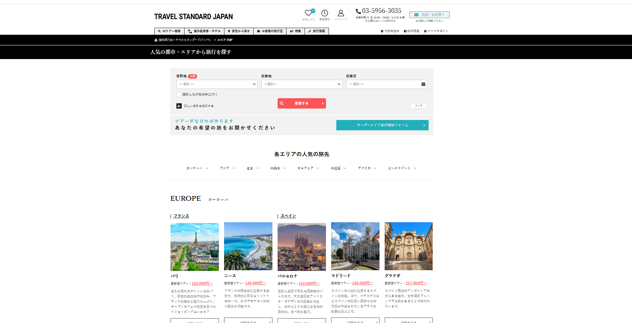Expand the ヨーロッパ area chevron
632x323 pixels.
(207, 168)
